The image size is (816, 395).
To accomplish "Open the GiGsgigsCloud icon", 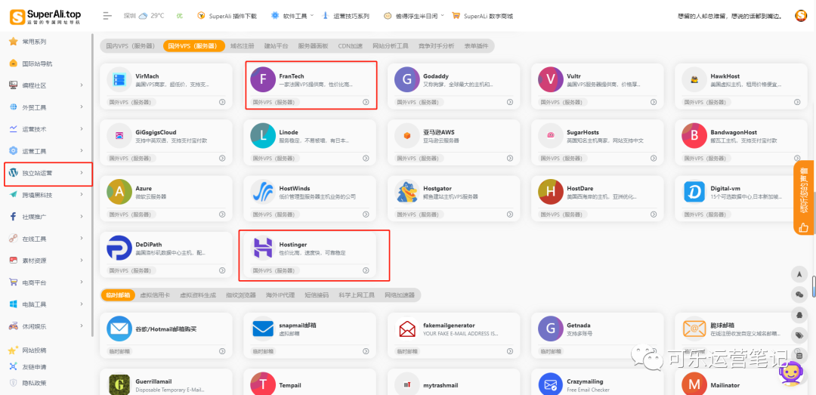I will pyautogui.click(x=119, y=136).
